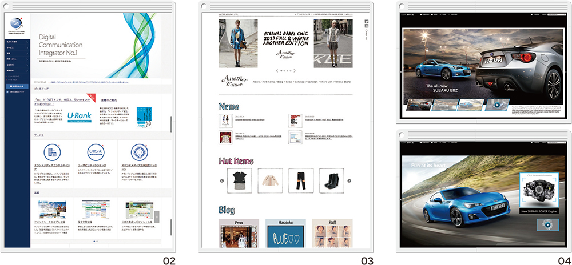
Task: Open the black boots hot item
Action: click(x=332, y=180)
